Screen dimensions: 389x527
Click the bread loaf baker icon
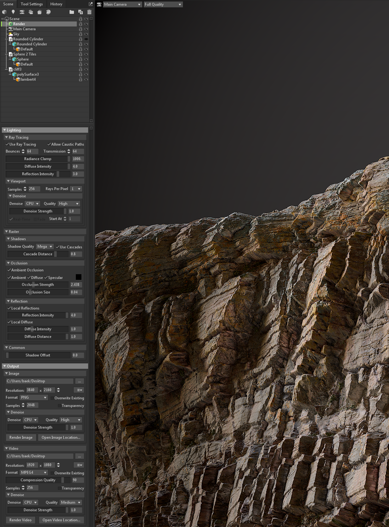click(40, 12)
